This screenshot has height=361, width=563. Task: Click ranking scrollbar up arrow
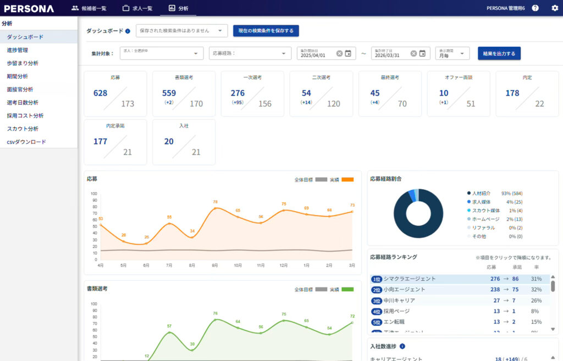coord(553,277)
